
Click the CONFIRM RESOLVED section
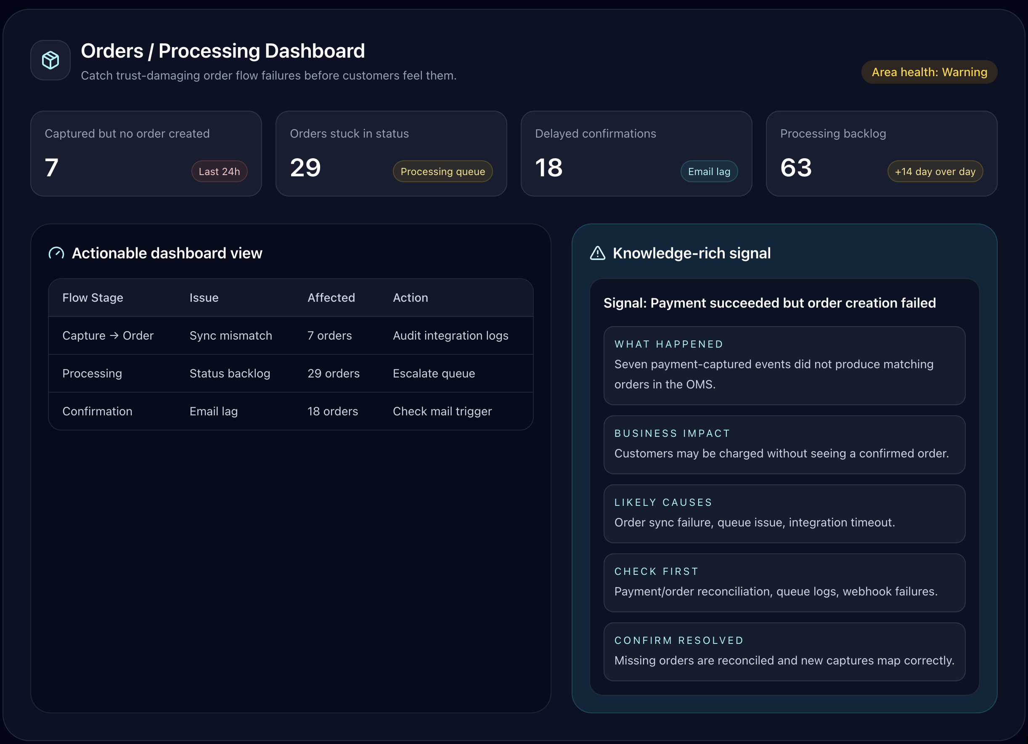pyautogui.click(x=784, y=651)
